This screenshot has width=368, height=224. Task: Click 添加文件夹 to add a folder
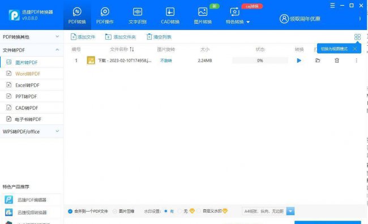click(x=121, y=37)
